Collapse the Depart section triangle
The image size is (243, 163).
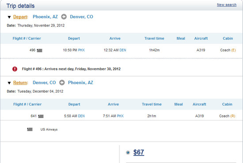pyautogui.click(x=9, y=17)
